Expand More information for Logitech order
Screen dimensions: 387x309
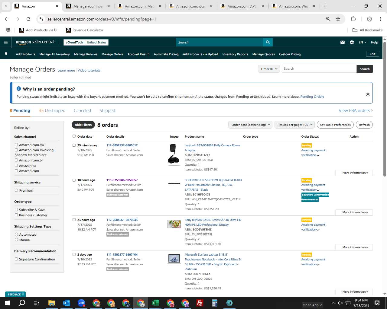(354, 173)
